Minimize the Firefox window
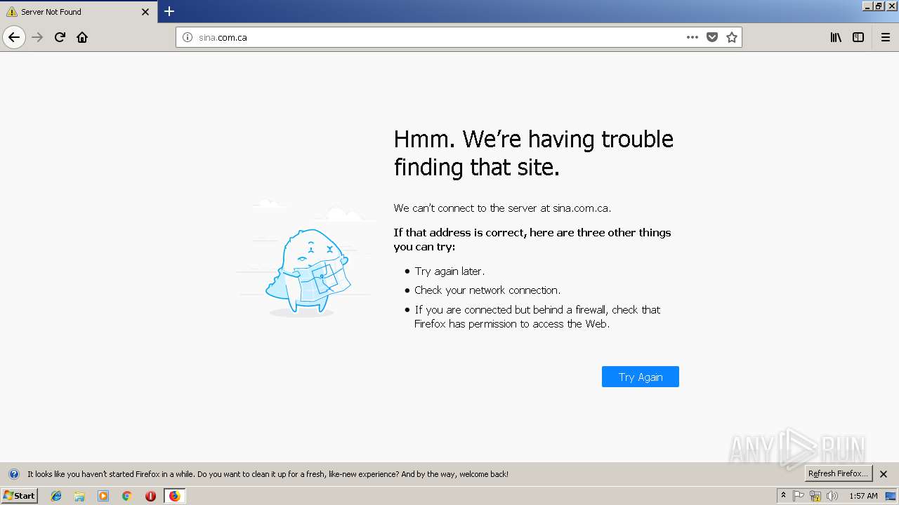 pos(867,6)
